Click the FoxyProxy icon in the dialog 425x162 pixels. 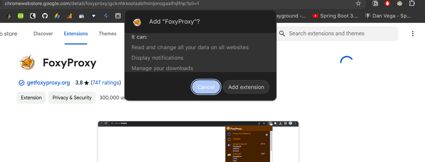click(x=137, y=22)
